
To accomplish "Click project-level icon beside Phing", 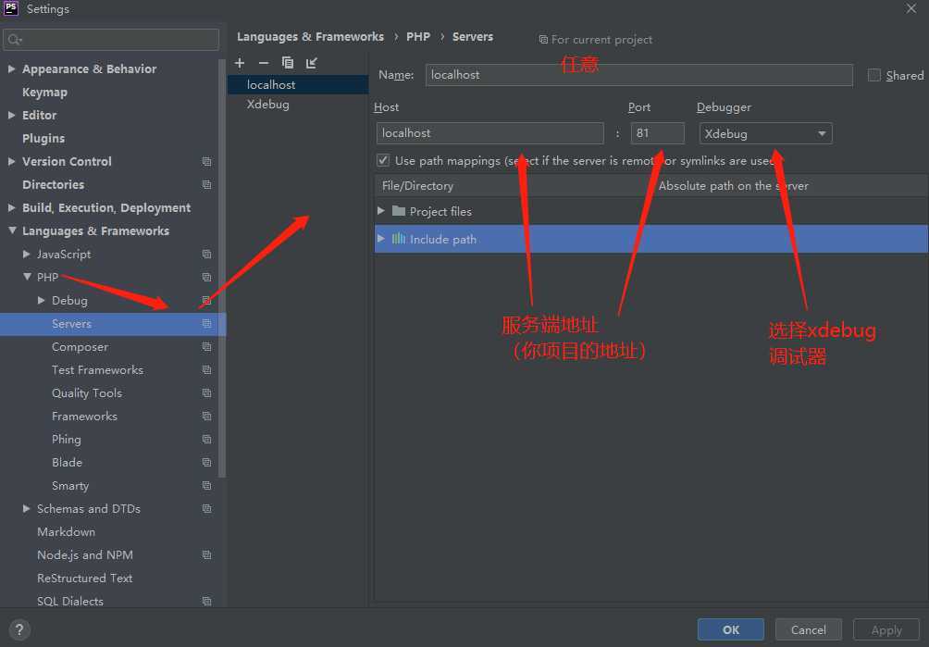I will coord(206,439).
